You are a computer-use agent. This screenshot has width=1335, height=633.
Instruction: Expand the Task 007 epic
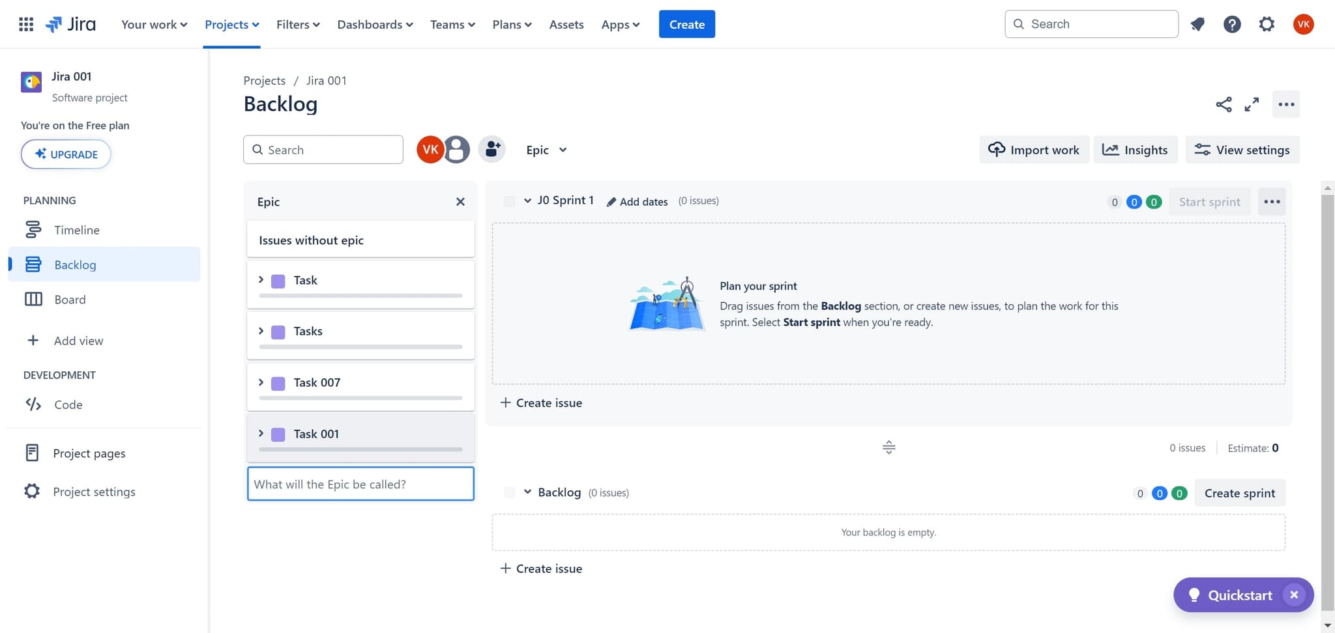tap(261, 382)
